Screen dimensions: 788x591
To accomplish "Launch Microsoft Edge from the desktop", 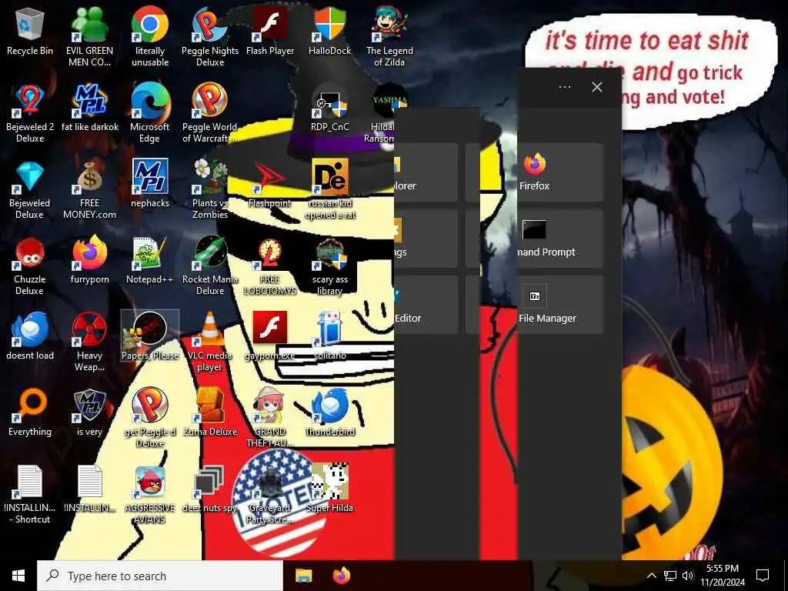I will [x=150, y=113].
